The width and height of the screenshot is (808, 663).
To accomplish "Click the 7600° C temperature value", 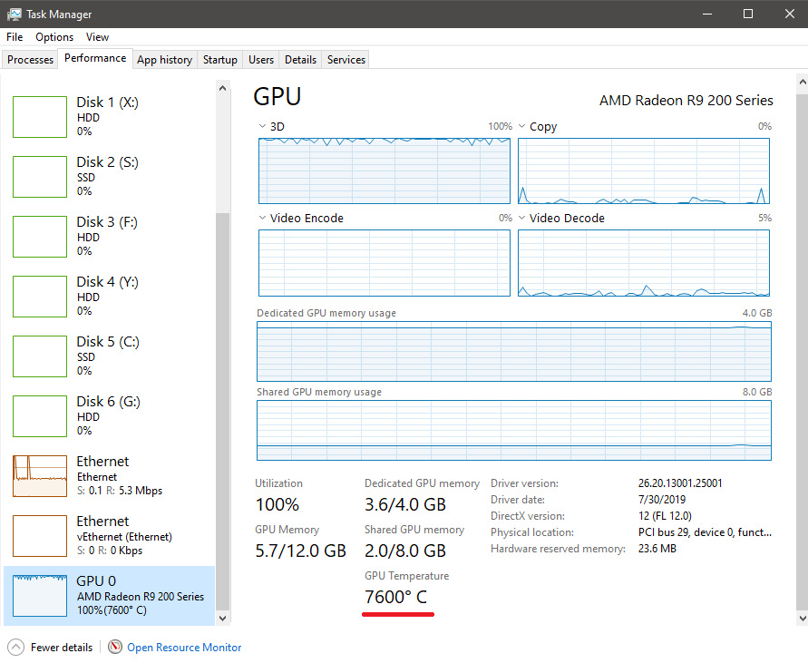I will 395,597.
